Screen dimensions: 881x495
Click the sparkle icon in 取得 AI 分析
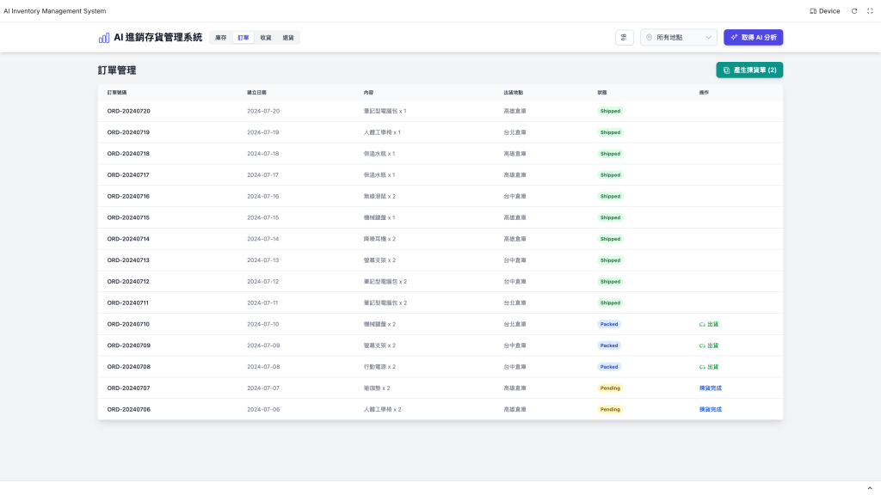tap(734, 38)
